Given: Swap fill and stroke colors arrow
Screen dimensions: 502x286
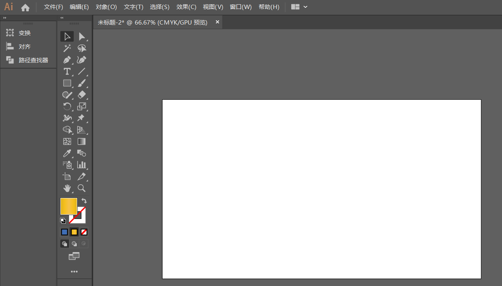Looking at the screenshot, I should tap(84, 201).
